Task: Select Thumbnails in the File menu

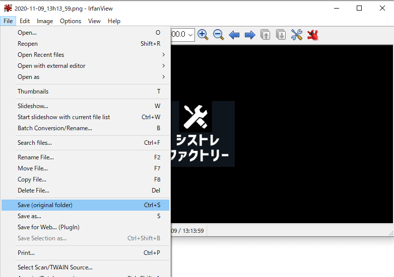Action: point(86,91)
